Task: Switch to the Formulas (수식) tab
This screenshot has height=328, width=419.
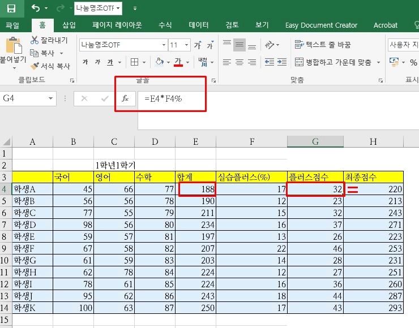Action: tap(165, 25)
